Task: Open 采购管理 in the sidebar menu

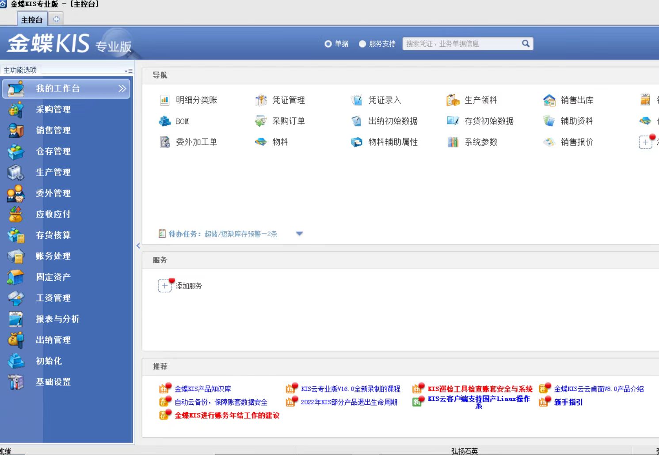Action: click(x=53, y=109)
